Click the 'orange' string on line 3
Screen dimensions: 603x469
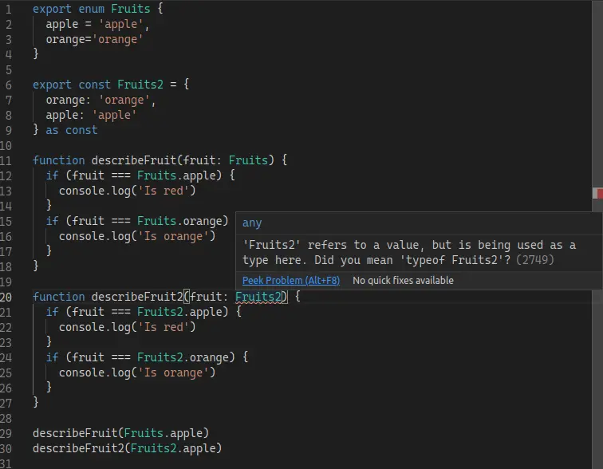117,39
